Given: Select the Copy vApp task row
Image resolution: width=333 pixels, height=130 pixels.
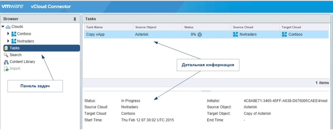Looking at the screenshot, I should (x=206, y=35).
